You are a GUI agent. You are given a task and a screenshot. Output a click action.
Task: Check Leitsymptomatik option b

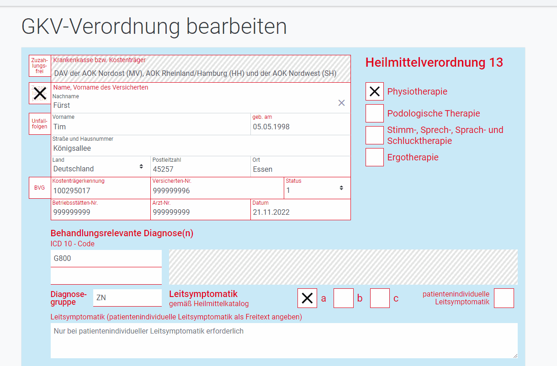pos(344,298)
